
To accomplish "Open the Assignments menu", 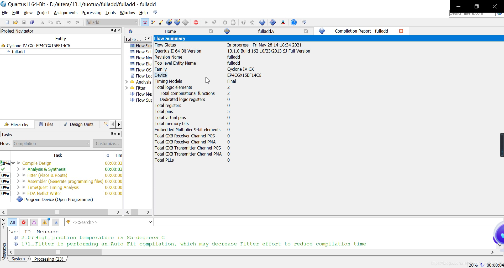I will tap(66, 13).
